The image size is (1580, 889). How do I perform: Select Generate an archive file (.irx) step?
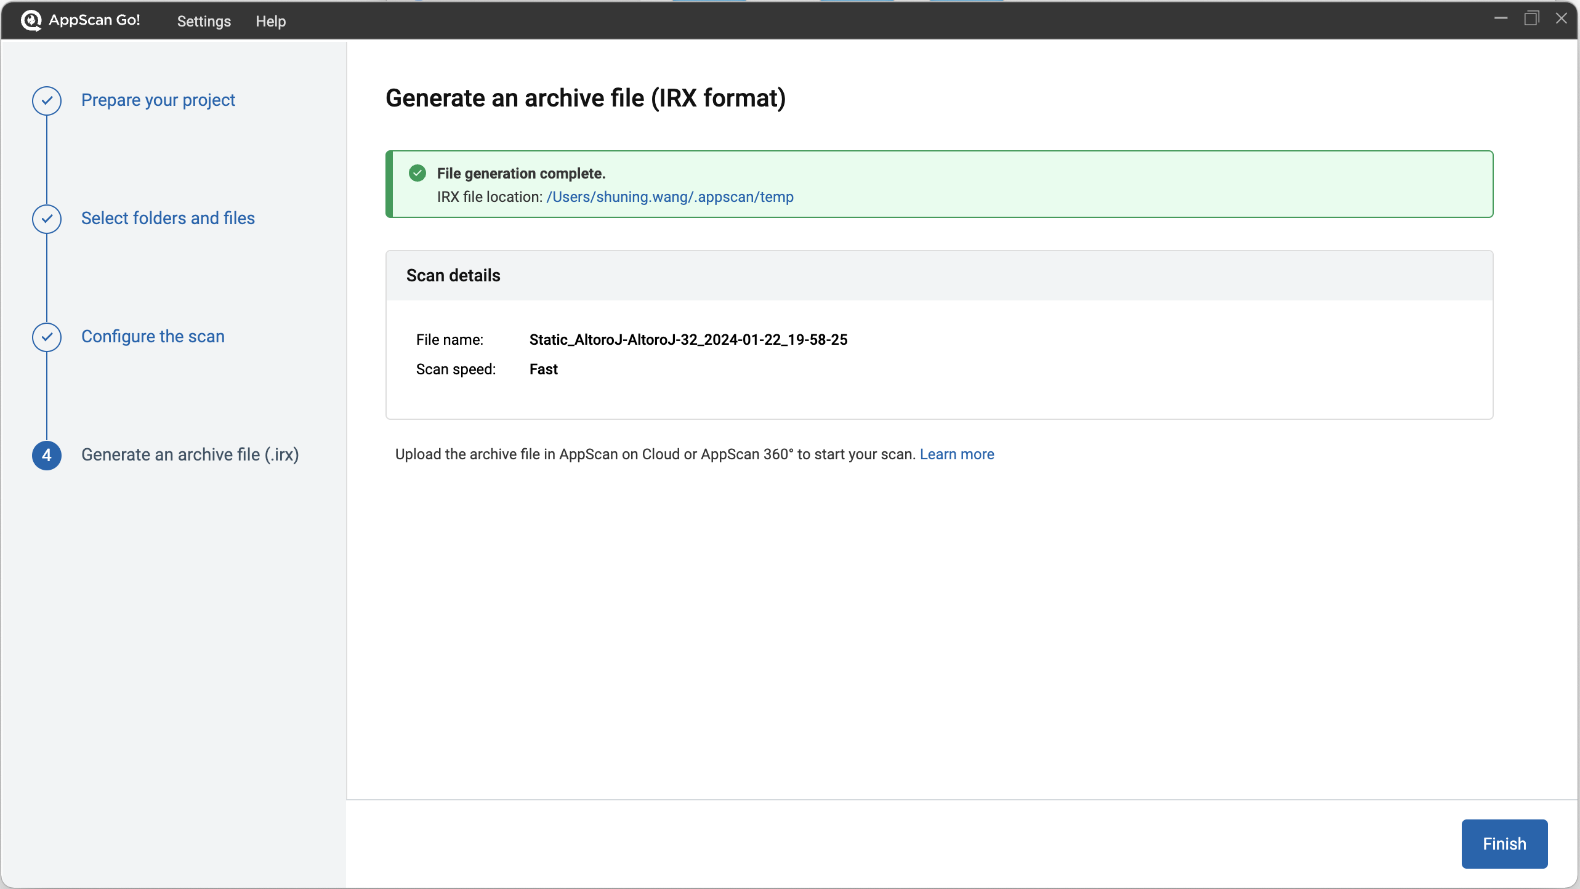click(x=190, y=455)
